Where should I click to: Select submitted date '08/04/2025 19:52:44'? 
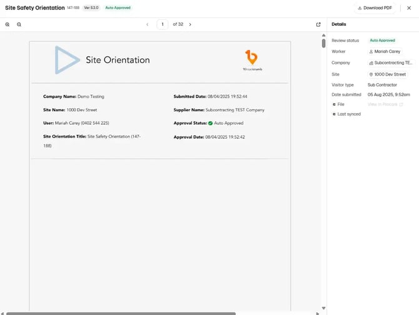[228, 97]
